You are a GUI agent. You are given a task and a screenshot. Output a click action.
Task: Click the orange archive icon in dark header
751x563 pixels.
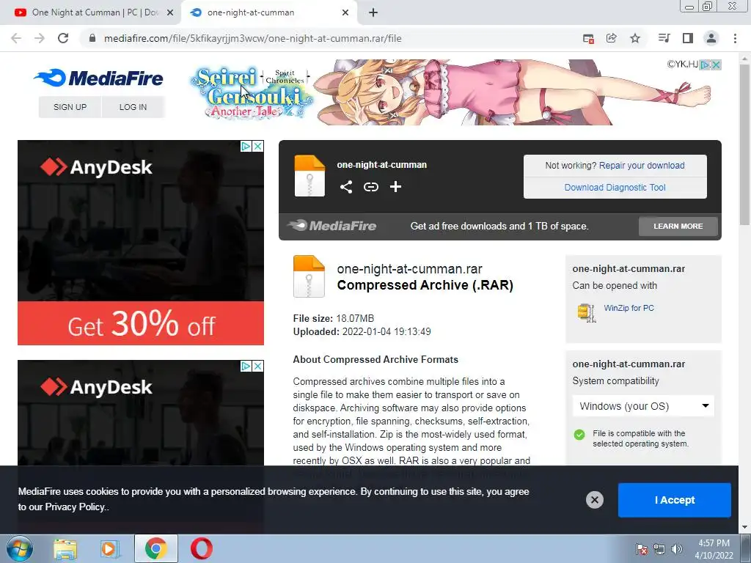[x=309, y=176]
